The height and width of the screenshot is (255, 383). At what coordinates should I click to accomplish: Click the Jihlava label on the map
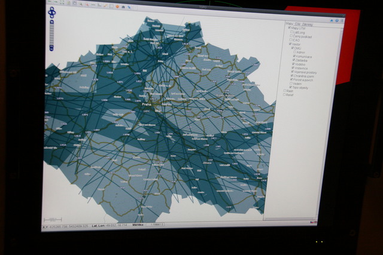tap(207, 162)
